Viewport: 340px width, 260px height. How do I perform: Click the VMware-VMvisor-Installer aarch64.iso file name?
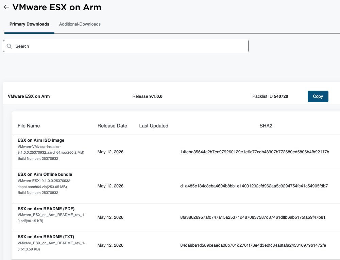coord(51,150)
